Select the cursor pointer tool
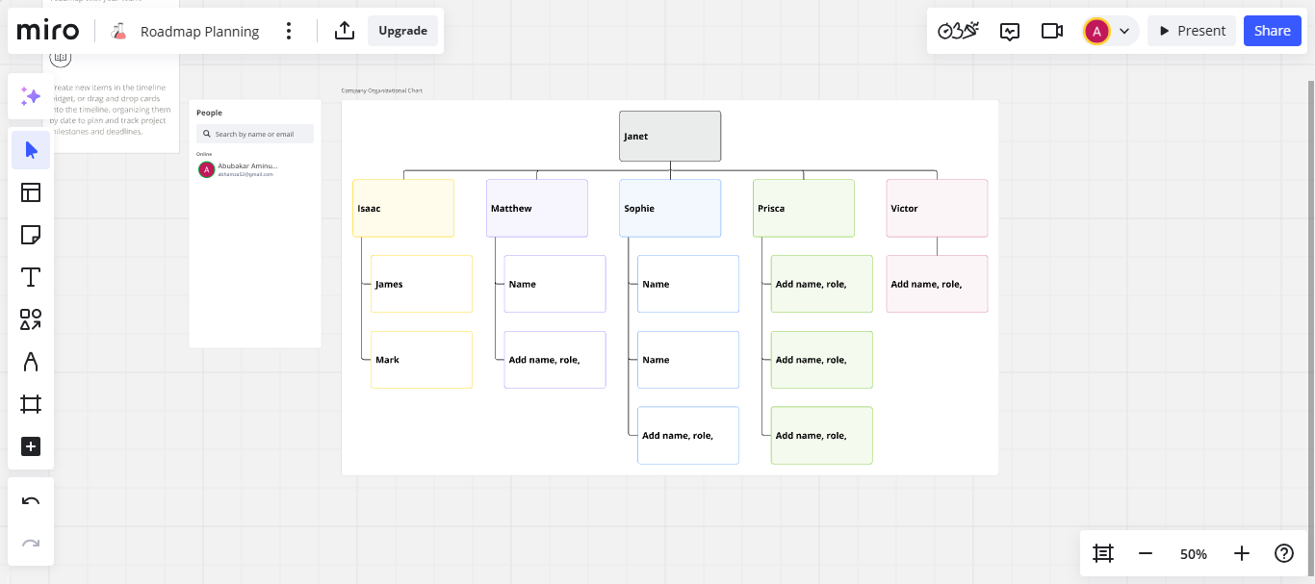This screenshot has width=1315, height=584. [x=31, y=150]
